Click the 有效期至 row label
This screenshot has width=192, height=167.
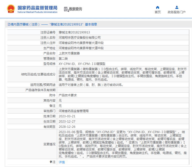[49, 127]
